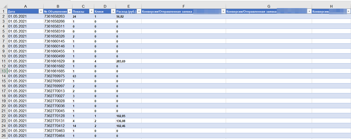This screenshot has width=351, height=139.
Task: Click expense value 102,46
Action: 121,126
